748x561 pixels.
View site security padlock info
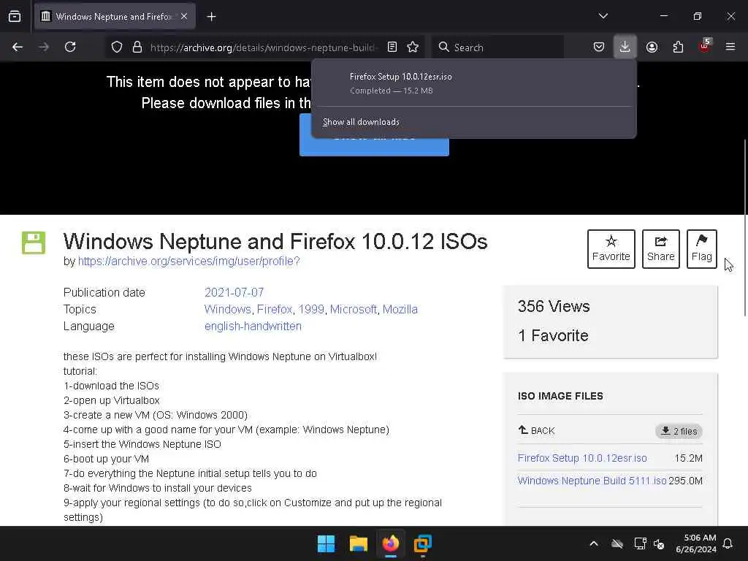click(137, 47)
